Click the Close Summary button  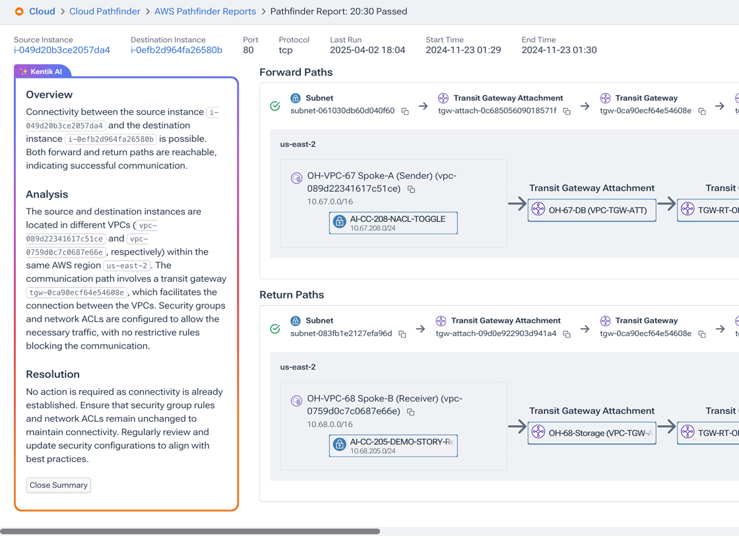point(58,485)
